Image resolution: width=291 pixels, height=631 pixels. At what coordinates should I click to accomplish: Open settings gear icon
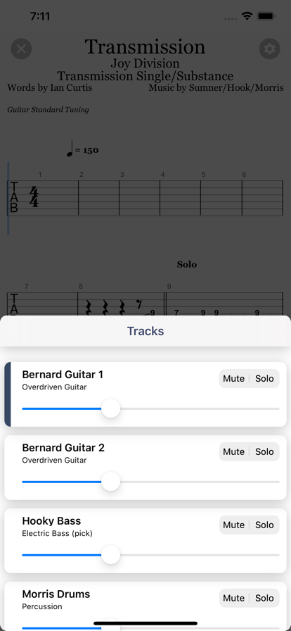[269, 49]
